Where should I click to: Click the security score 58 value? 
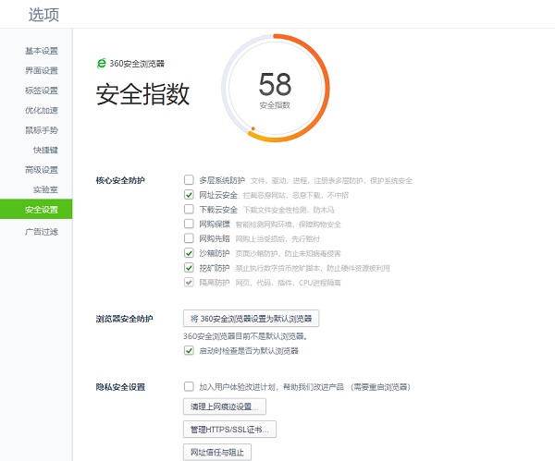(x=275, y=84)
